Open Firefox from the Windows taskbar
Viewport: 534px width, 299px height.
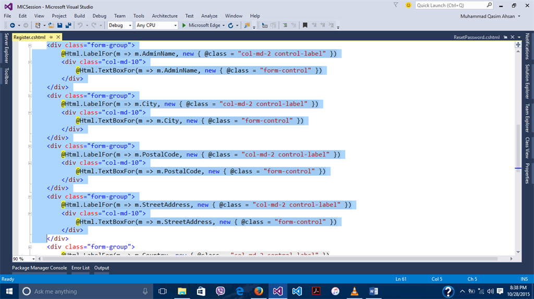[x=259, y=291]
